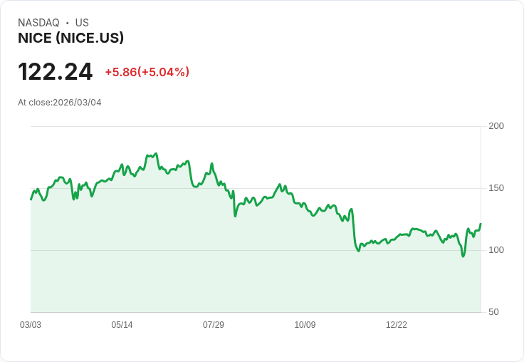Click the starting leftmost point of the price line
Image resolution: width=524 pixels, height=362 pixels.
pos(31,199)
